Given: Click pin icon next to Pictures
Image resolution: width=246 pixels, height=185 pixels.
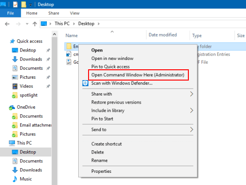Looking at the screenshot, I should pyautogui.click(x=48, y=77).
